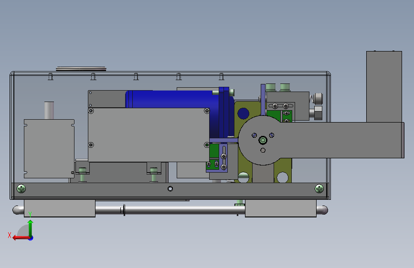Image resolution: width=414 pixels, height=268 pixels.
Task: Select the hex bolt at the center of the round arm hub
Action: [x=263, y=140]
